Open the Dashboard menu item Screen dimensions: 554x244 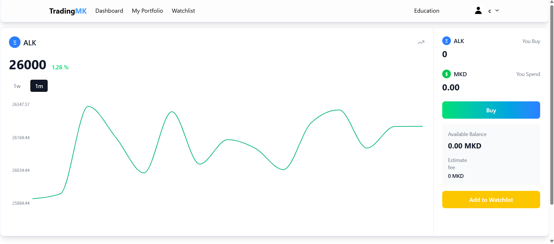coord(109,11)
